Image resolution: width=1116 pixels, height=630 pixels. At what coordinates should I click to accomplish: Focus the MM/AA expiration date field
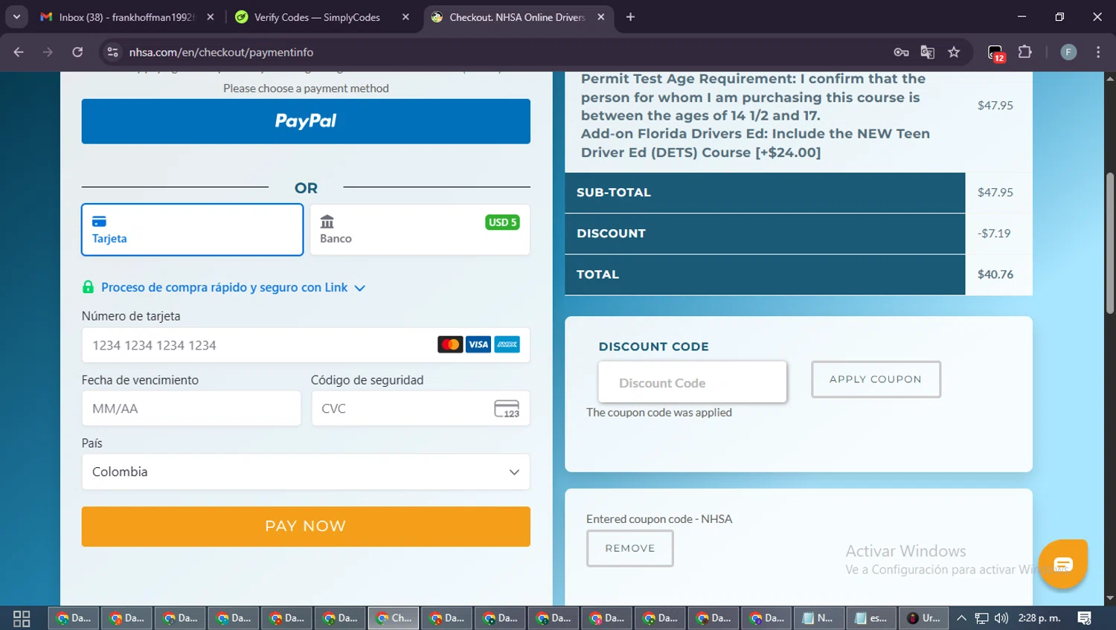(x=191, y=408)
